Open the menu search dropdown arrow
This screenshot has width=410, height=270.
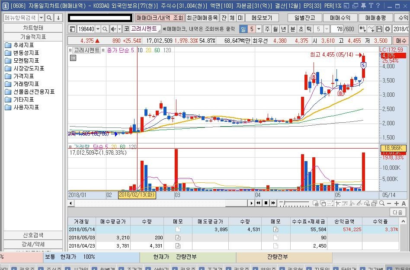pos(42,18)
